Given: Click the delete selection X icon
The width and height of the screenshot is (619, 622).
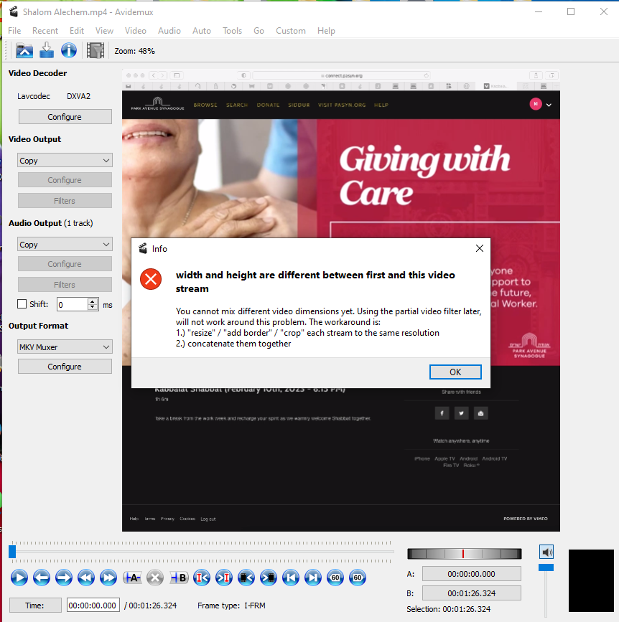Looking at the screenshot, I should [155, 578].
